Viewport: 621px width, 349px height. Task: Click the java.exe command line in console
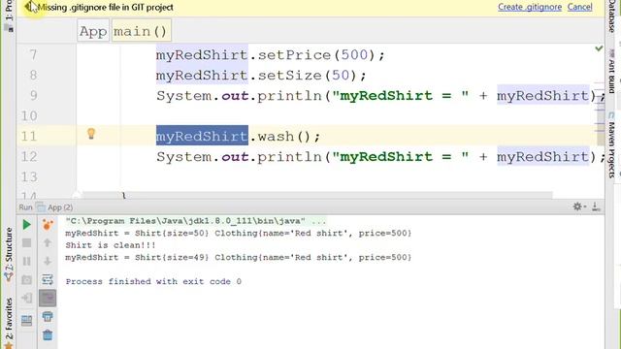point(196,221)
